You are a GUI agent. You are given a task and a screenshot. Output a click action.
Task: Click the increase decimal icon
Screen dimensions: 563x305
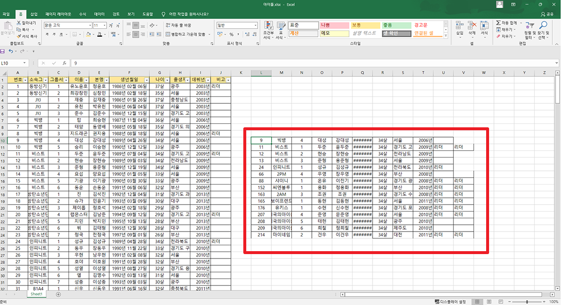(247, 34)
